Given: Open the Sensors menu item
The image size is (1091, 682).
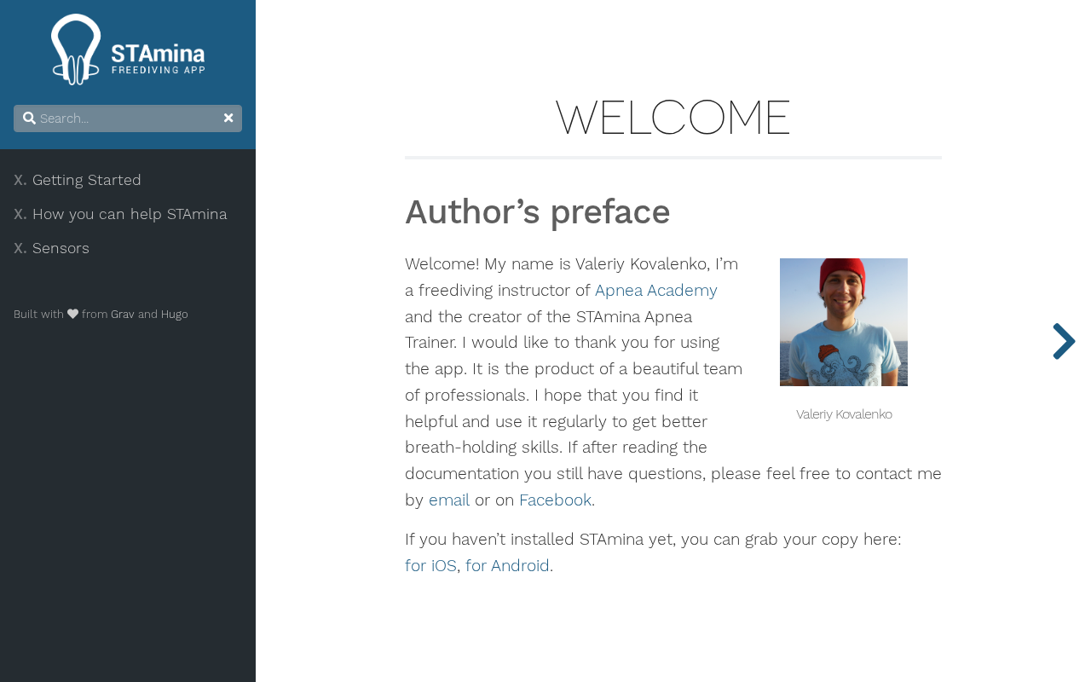Looking at the screenshot, I should pos(61,248).
